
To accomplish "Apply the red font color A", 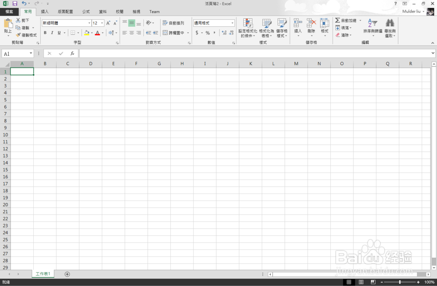I will (97, 33).
